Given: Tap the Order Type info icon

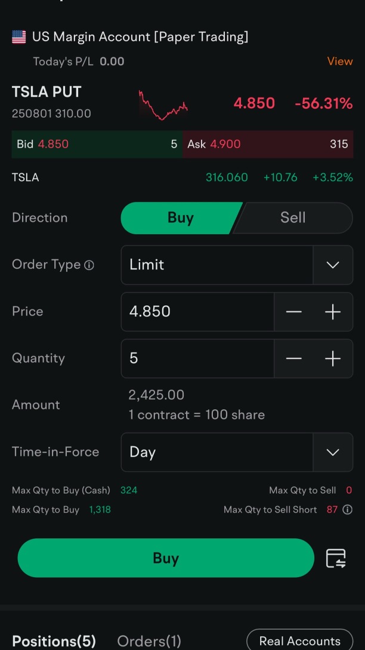Looking at the screenshot, I should tap(89, 265).
